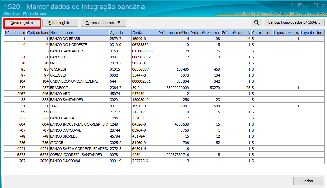The width and height of the screenshot is (327, 188).
Task: Click account cell 737775-6
Action: point(145,161)
